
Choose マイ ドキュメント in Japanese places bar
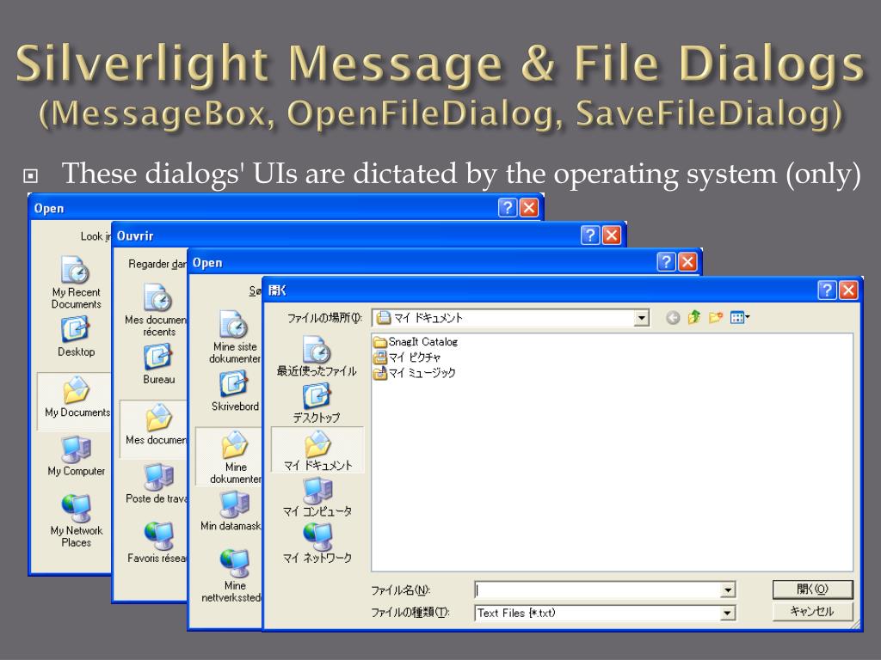tap(317, 450)
